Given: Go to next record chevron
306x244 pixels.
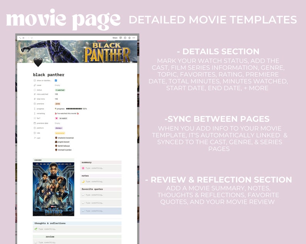Looking at the screenshot, I should [32, 38].
